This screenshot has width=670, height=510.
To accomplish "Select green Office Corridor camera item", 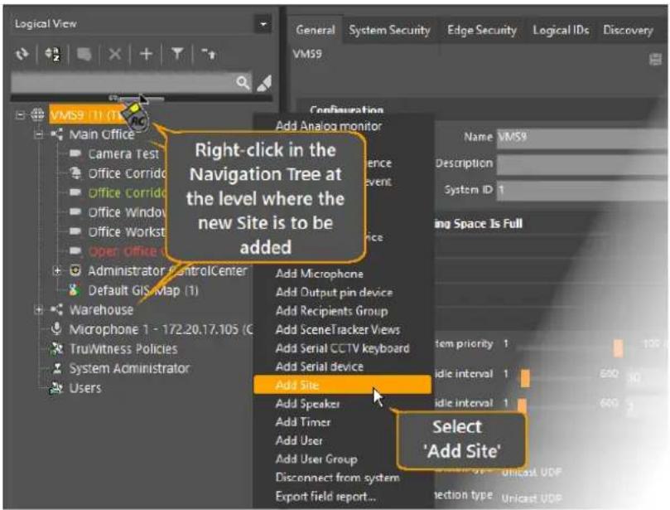I will click(127, 192).
